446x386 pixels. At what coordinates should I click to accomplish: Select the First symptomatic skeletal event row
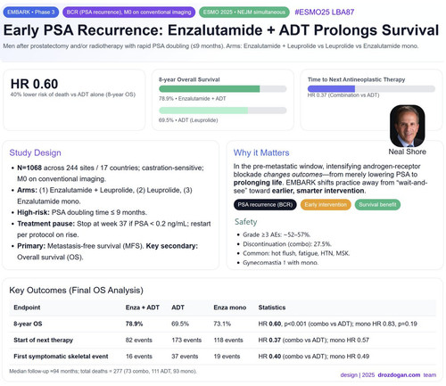222,357
